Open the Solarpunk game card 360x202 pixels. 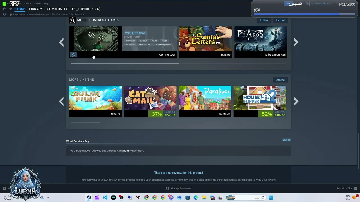(95, 102)
